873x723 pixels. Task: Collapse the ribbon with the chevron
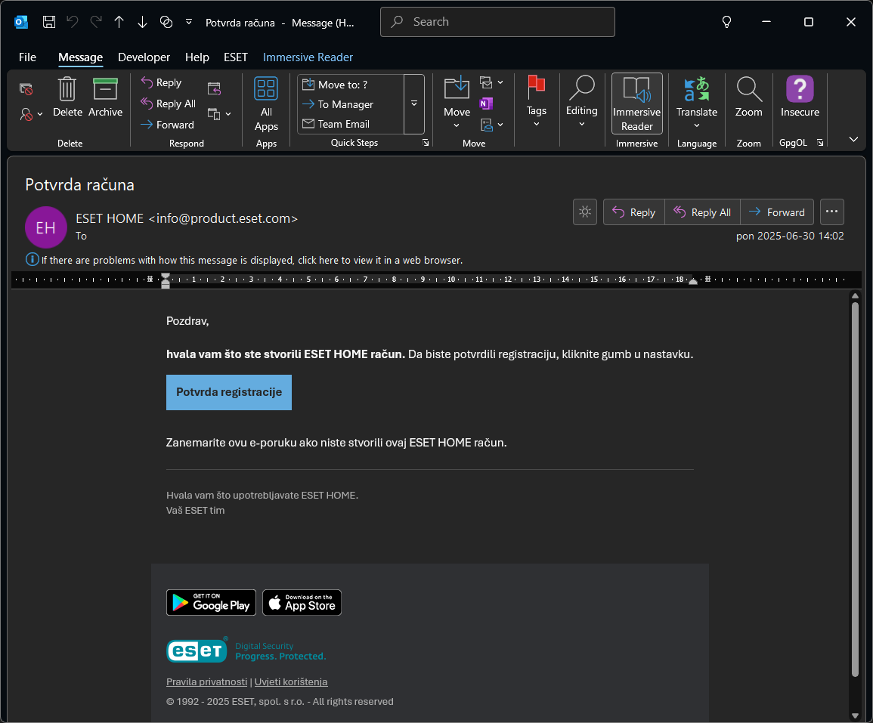(x=853, y=139)
